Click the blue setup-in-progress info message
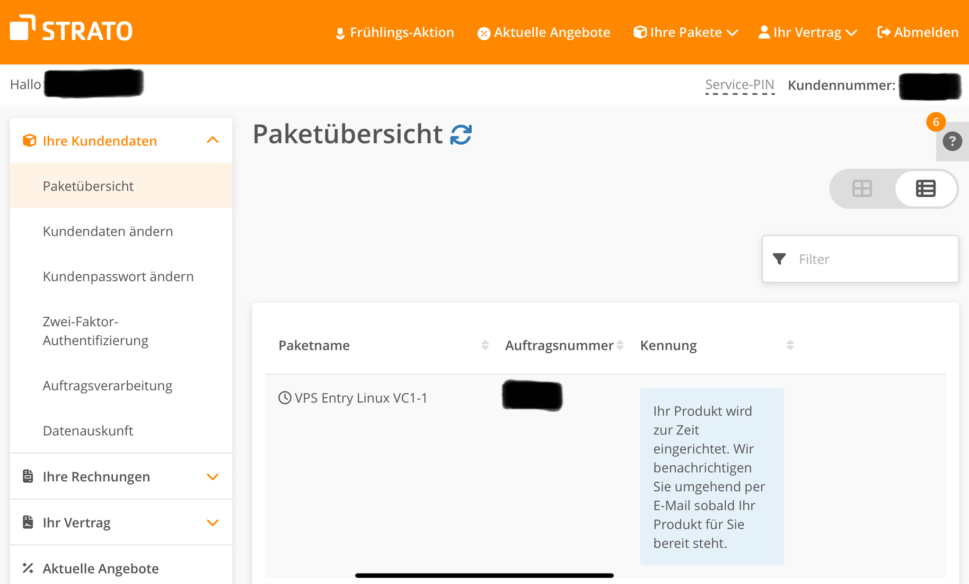969x584 pixels. point(712,477)
